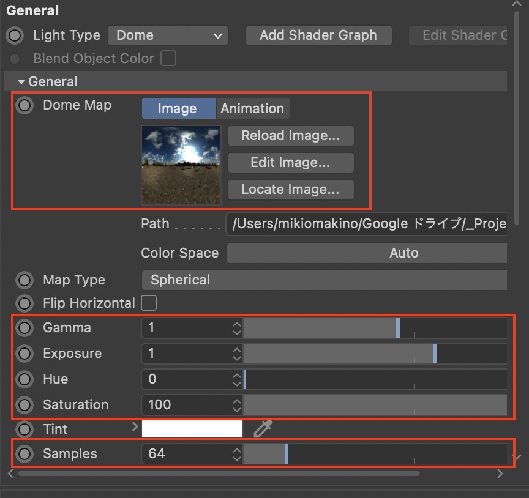Open the Map Type Spherical dropdown
Screen dimensions: 529x498
click(323, 280)
